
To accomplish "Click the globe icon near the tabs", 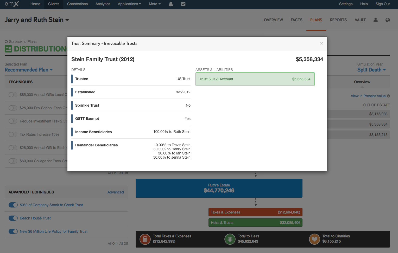I will coord(388,20).
